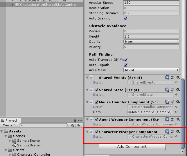Screen dimensions: 187x156
Task: Expand CharacterWithSharedStateControl in Hierarchy
Action: (x=13, y=5)
